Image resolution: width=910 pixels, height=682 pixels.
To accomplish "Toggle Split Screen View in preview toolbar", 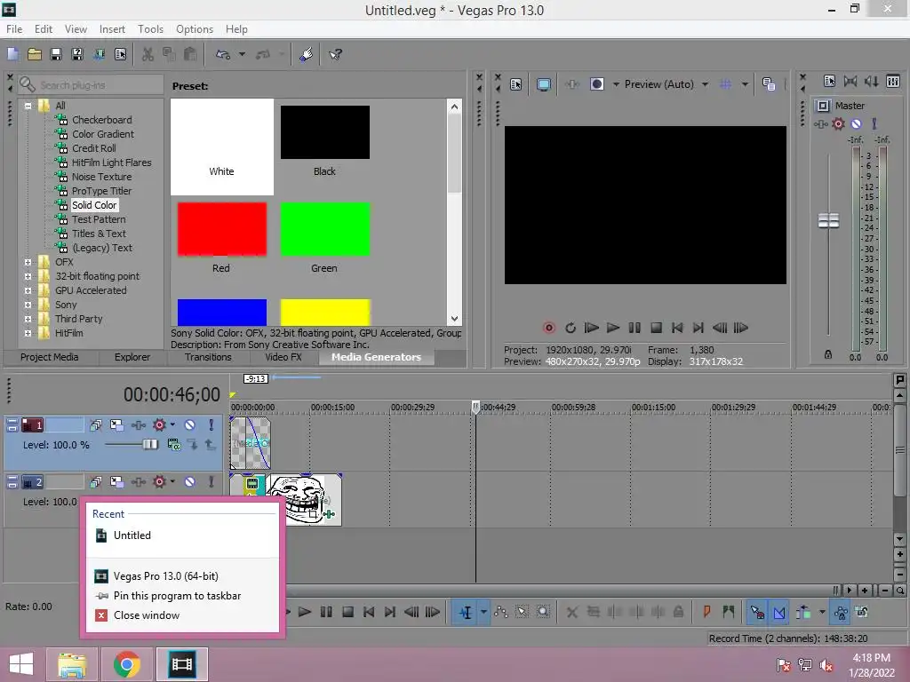I will [x=596, y=84].
